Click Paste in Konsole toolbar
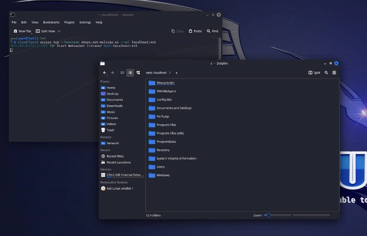Screen dimensions: 367x236 pyautogui.click(x=195, y=31)
